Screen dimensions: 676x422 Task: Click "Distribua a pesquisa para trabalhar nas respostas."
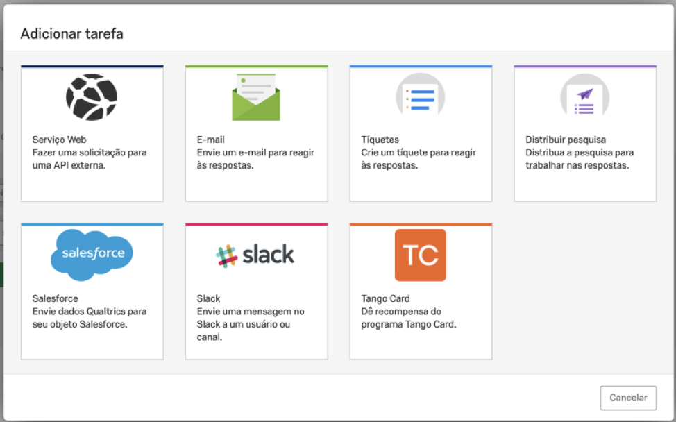[580, 159]
